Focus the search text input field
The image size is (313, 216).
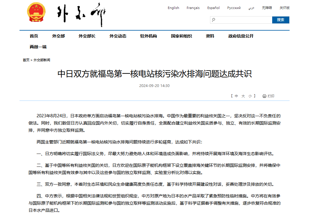(x=243, y=20)
